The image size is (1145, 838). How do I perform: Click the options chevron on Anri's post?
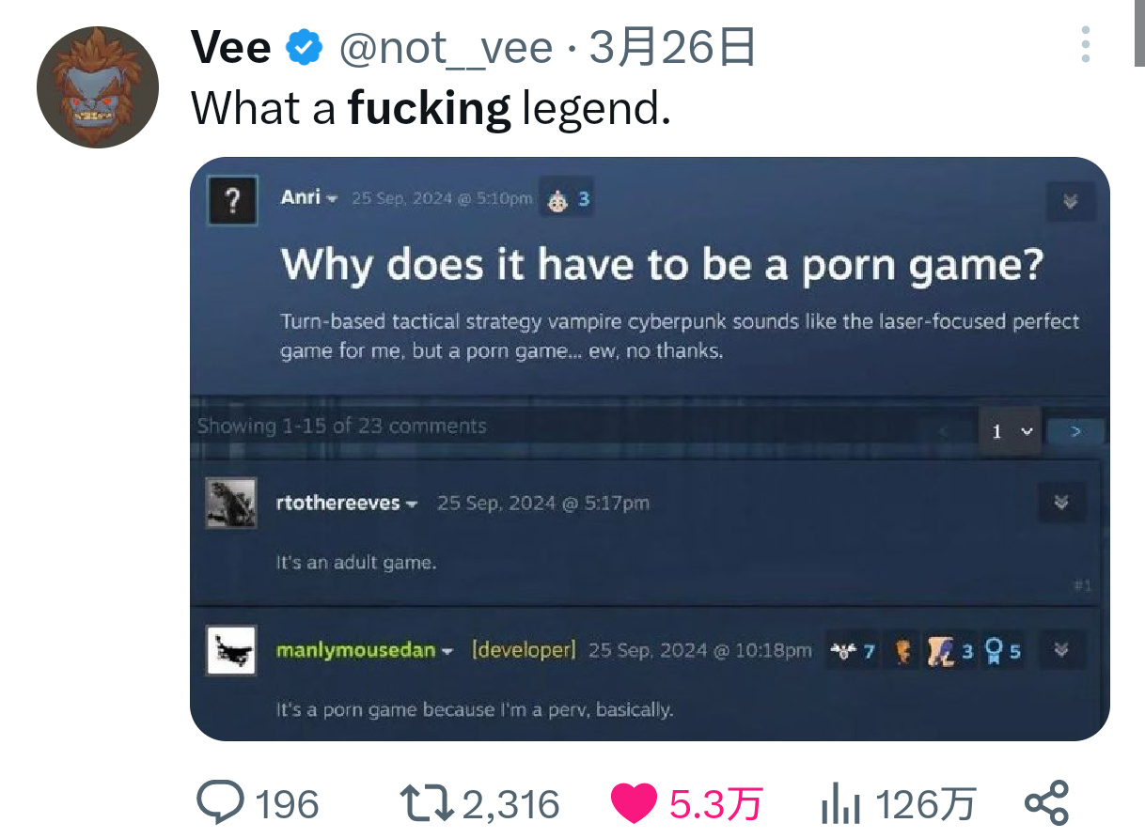click(x=1070, y=200)
